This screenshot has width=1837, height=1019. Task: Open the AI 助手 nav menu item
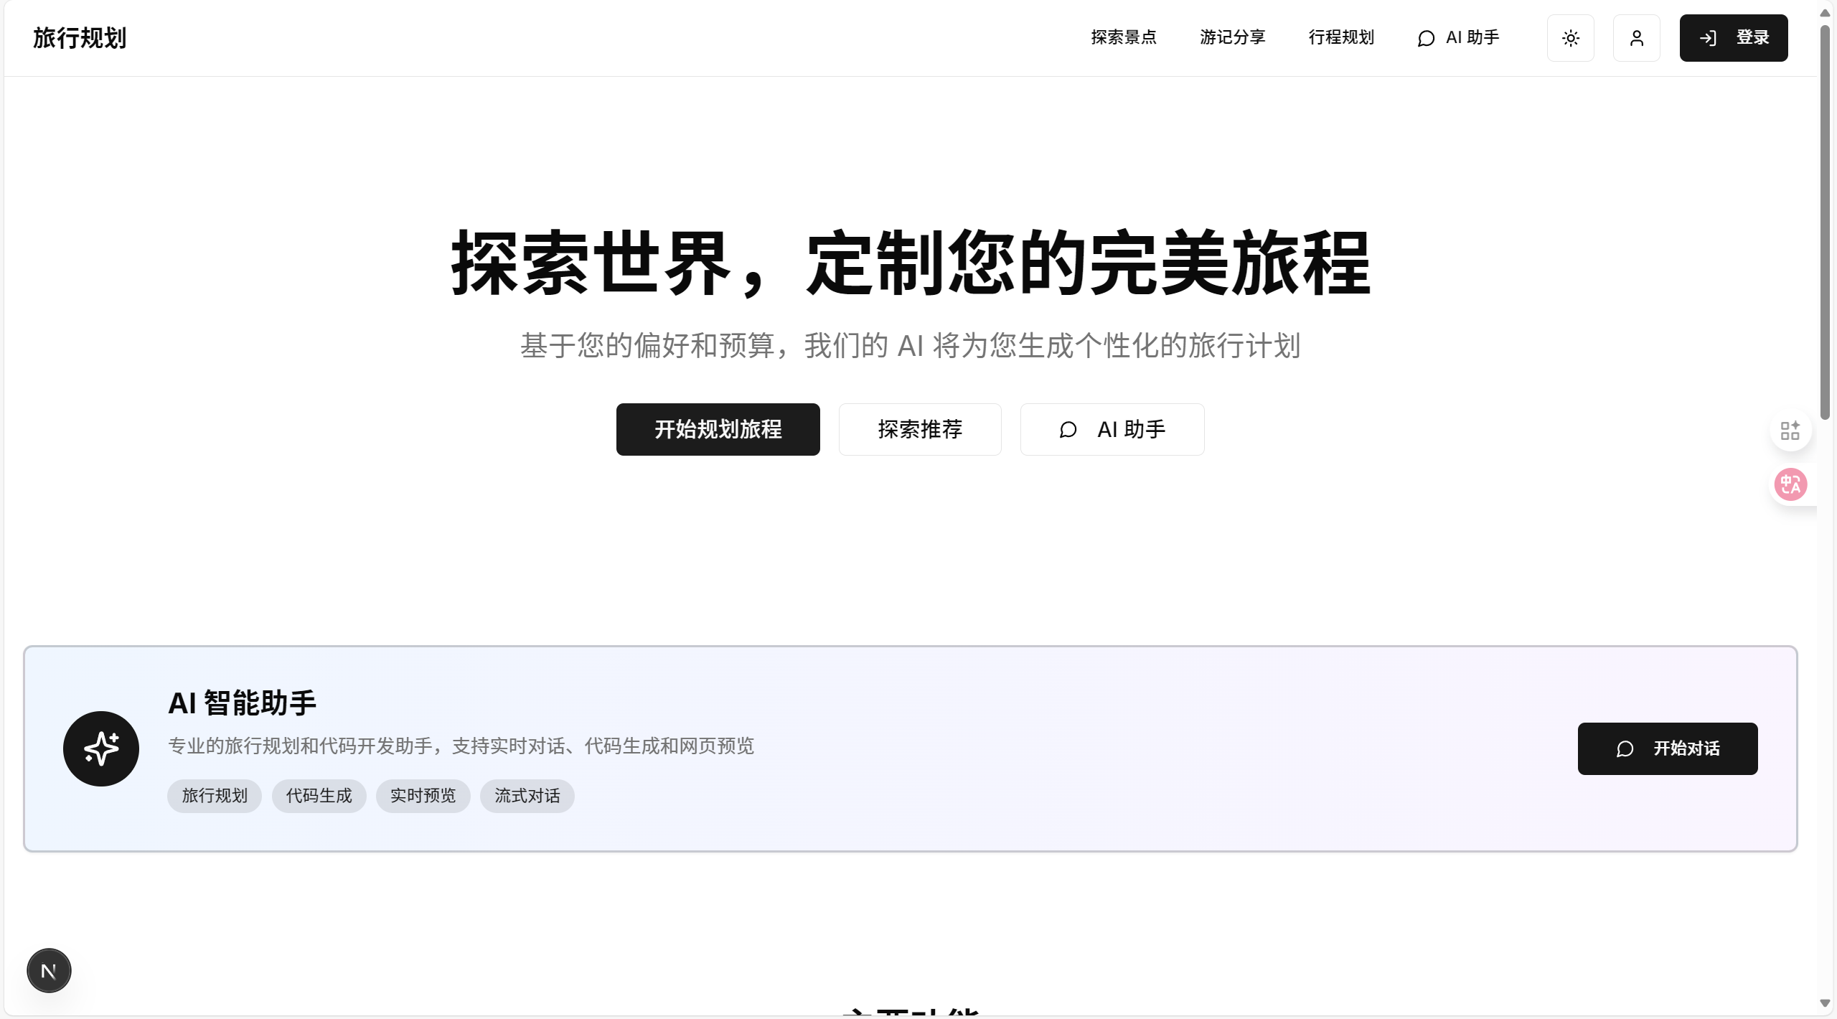pyautogui.click(x=1458, y=37)
